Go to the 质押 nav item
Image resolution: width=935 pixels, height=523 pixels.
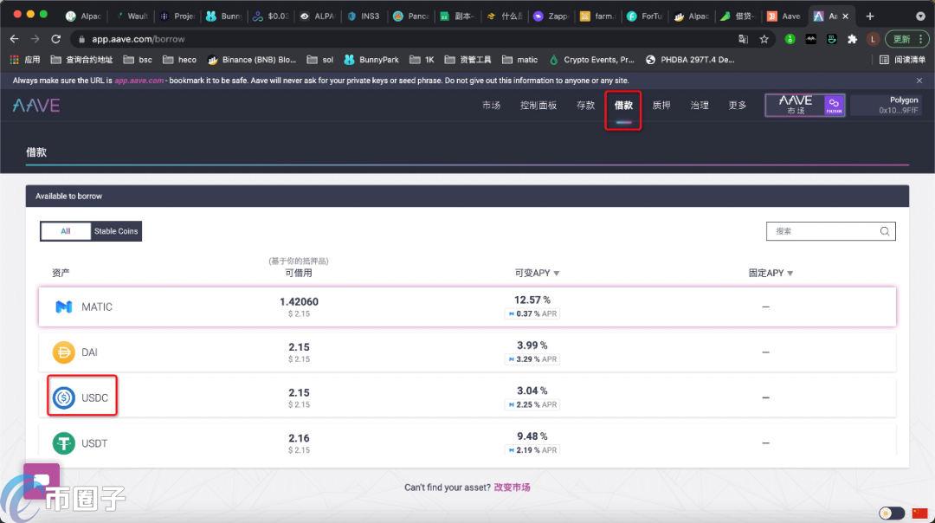point(661,106)
